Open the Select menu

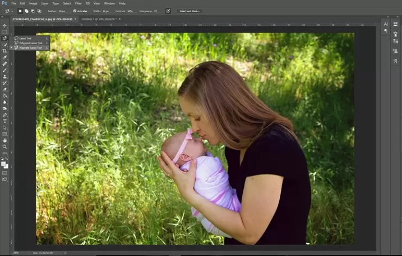click(67, 3)
